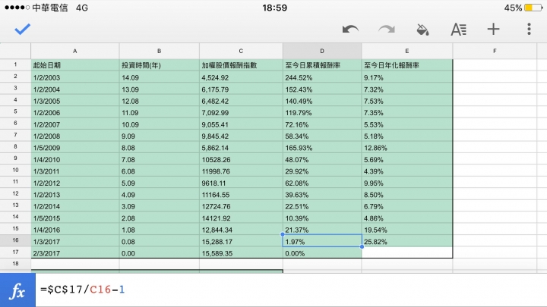Select column D header
This screenshot has height=307, width=547.
(x=322, y=52)
